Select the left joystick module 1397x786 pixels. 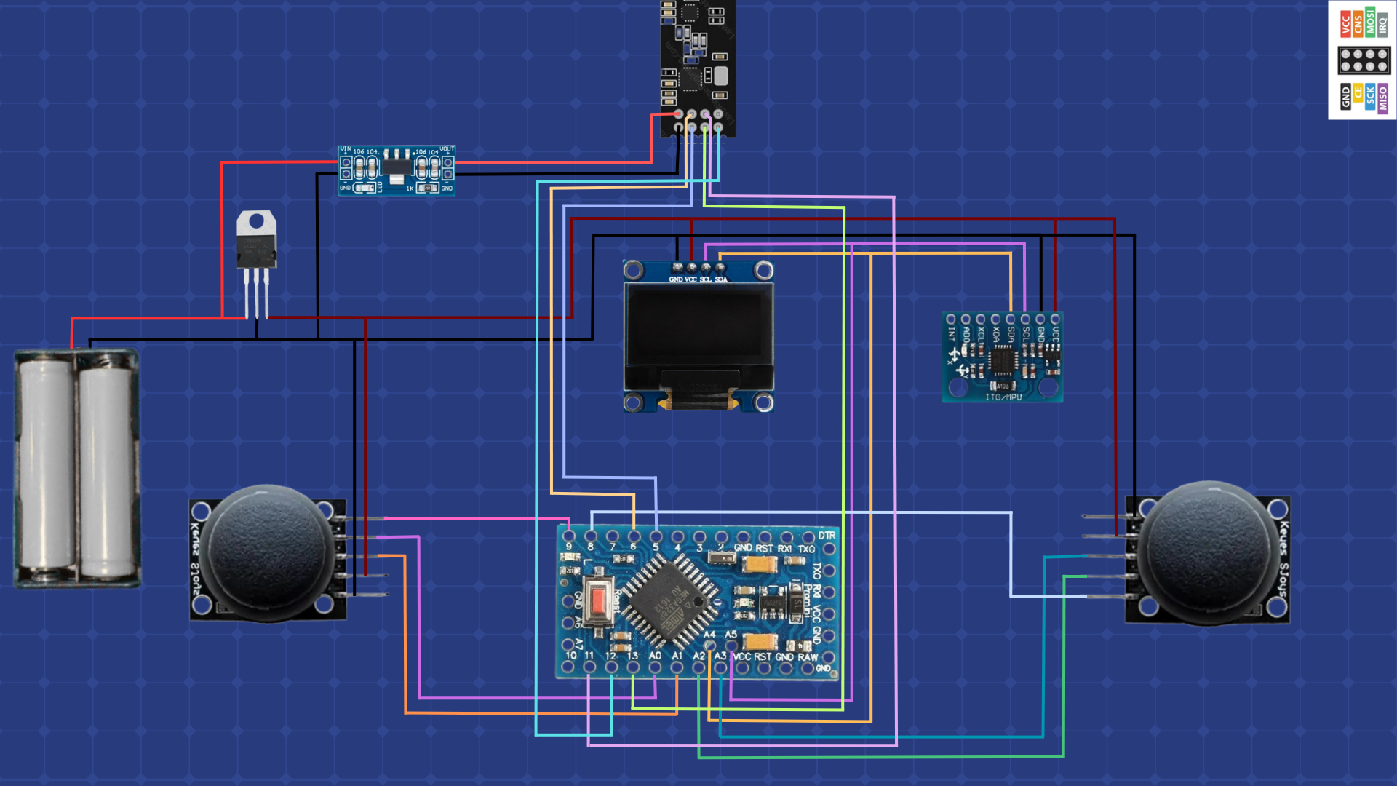tap(266, 553)
